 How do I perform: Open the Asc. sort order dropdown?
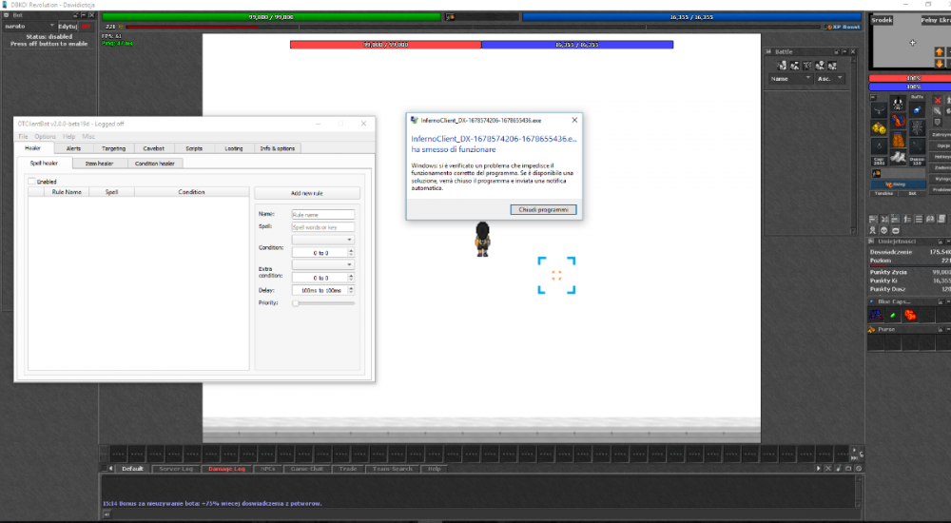(x=829, y=78)
